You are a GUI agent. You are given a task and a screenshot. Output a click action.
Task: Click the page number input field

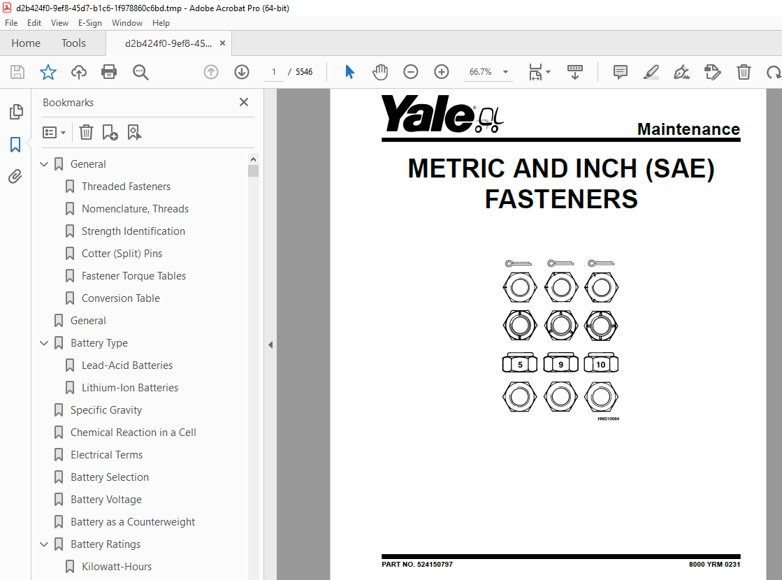click(274, 72)
